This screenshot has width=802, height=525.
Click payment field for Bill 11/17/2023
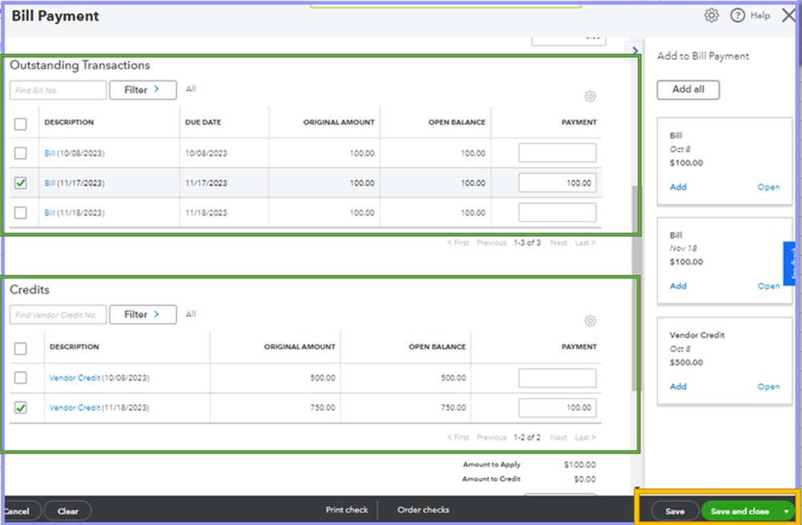557,183
